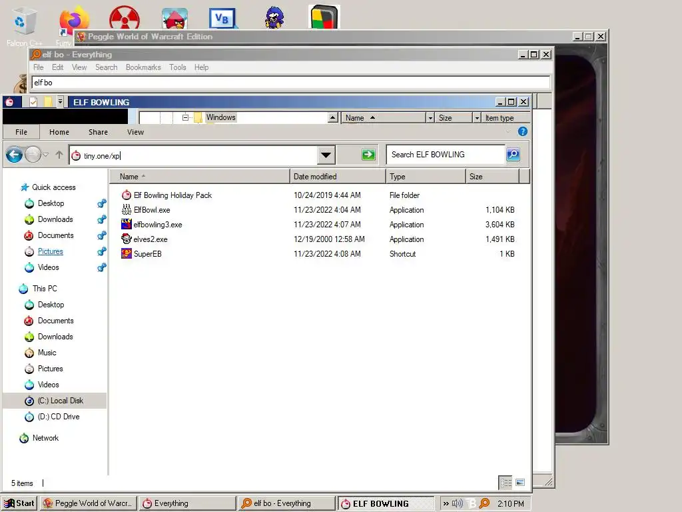This screenshot has height=512, width=682.
Task: Switch to large icons view
Action: pos(520,483)
